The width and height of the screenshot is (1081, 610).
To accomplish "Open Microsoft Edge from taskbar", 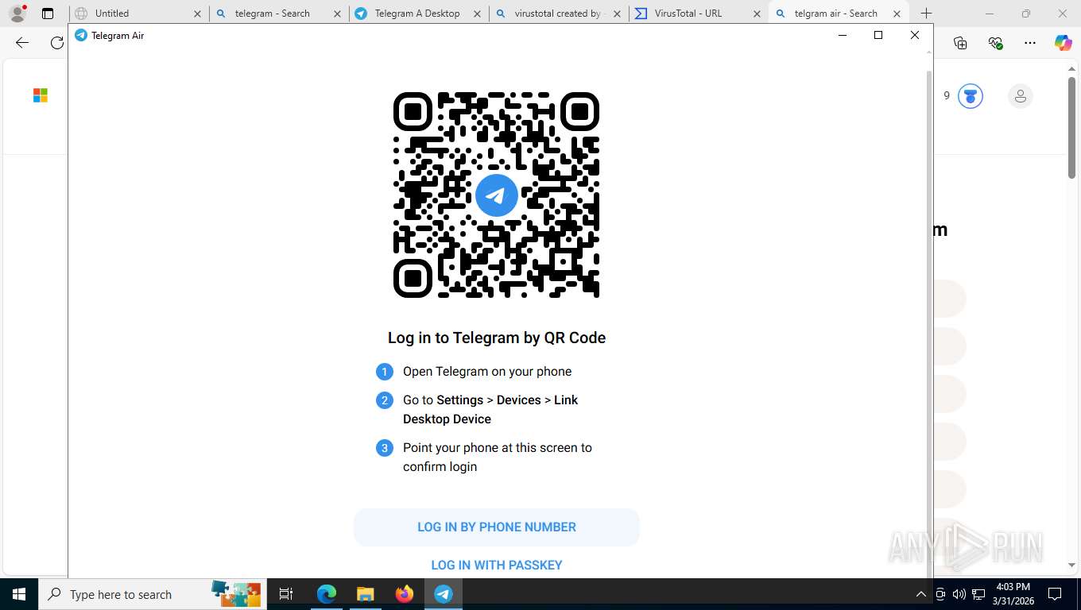I will coord(327,594).
